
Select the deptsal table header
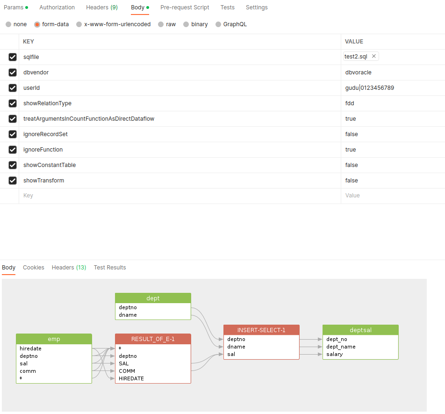point(360,330)
